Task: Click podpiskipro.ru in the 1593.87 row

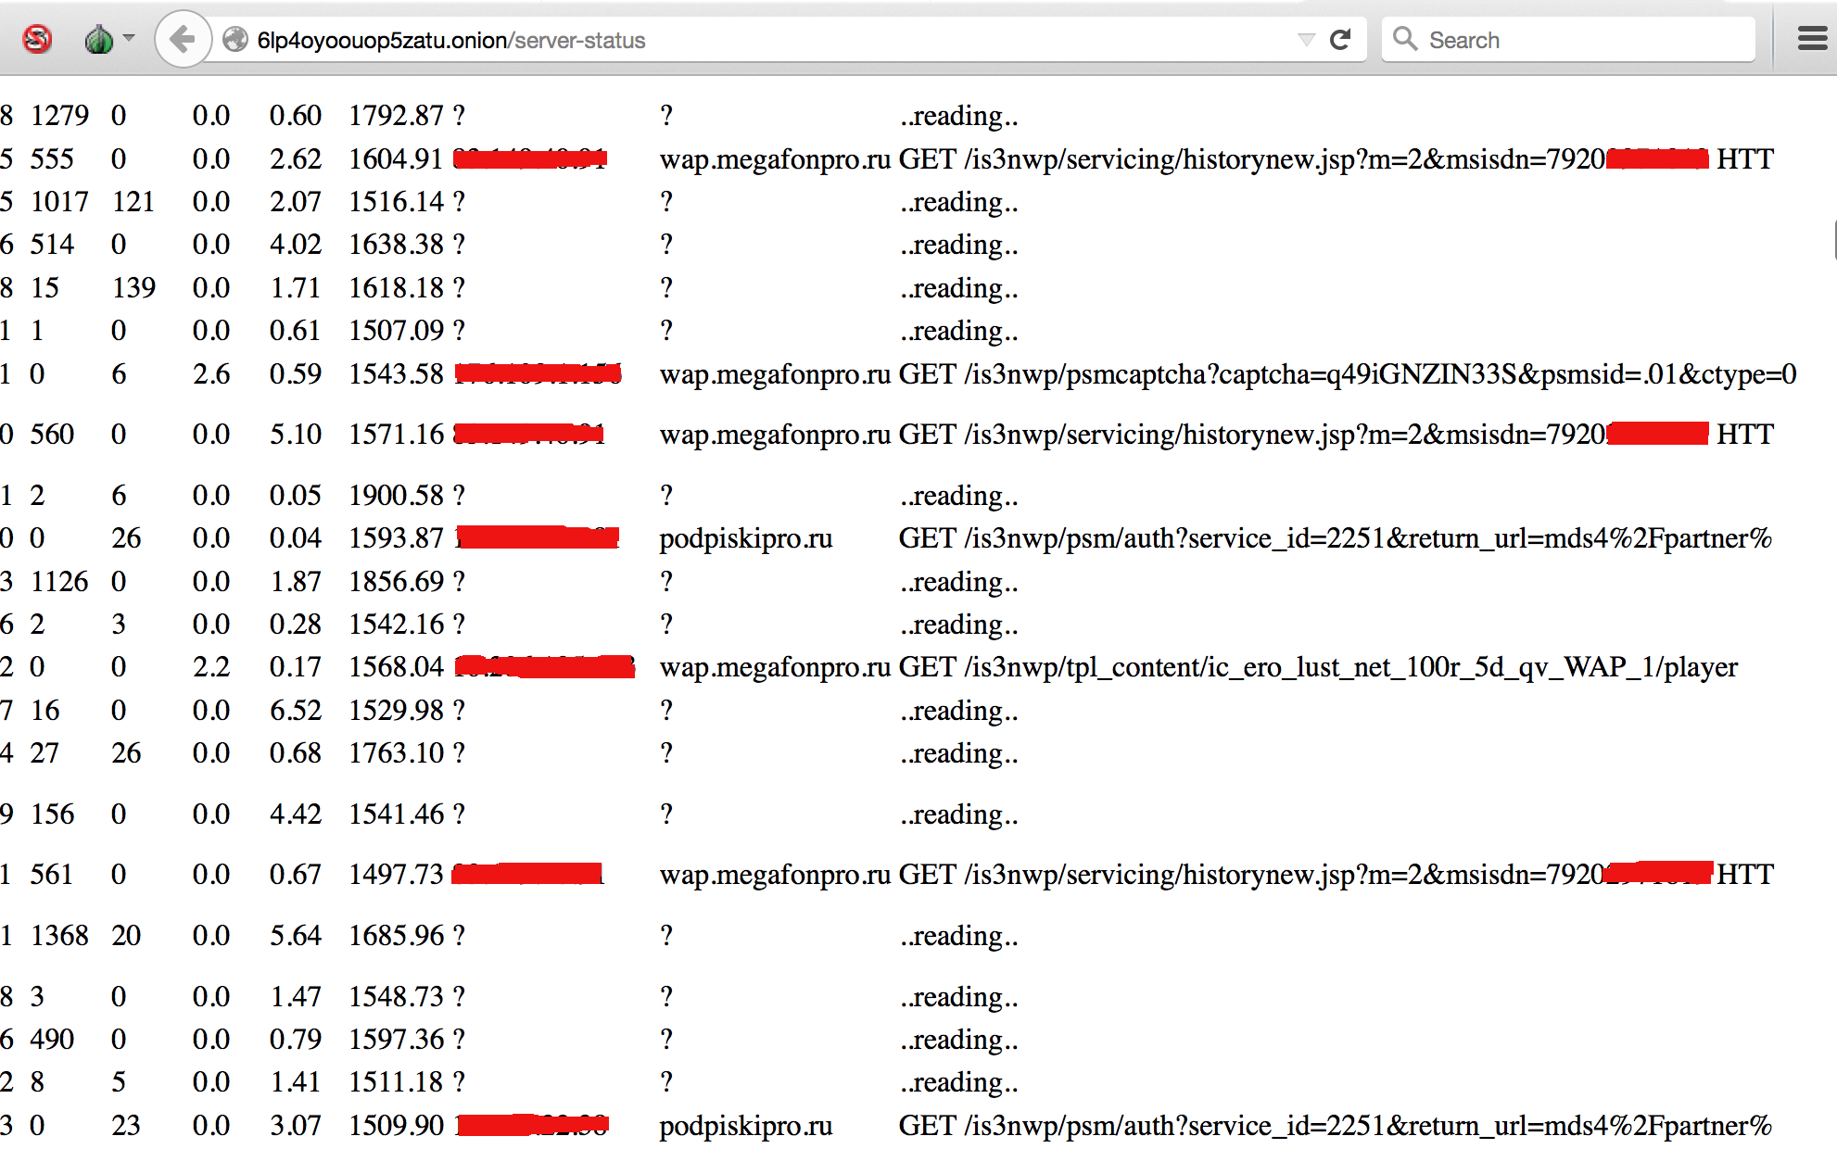Action: (746, 538)
